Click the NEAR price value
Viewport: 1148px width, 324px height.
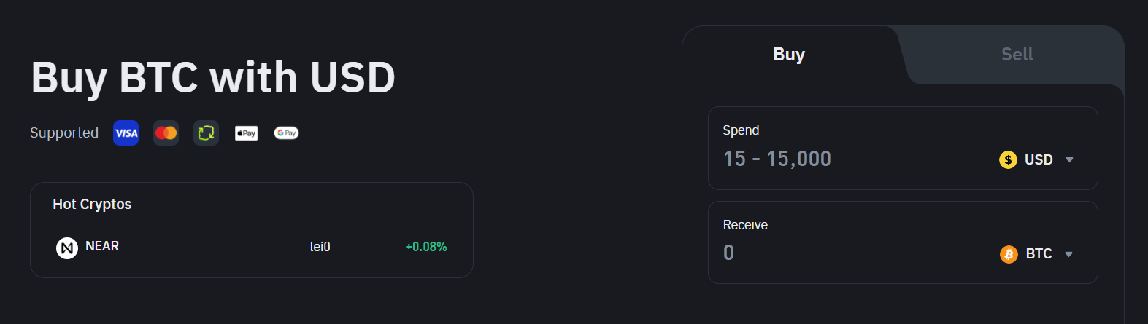point(320,248)
